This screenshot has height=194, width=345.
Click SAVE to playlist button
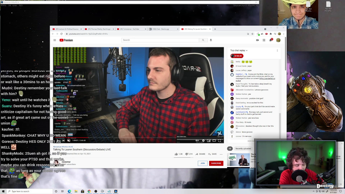pos(212,154)
